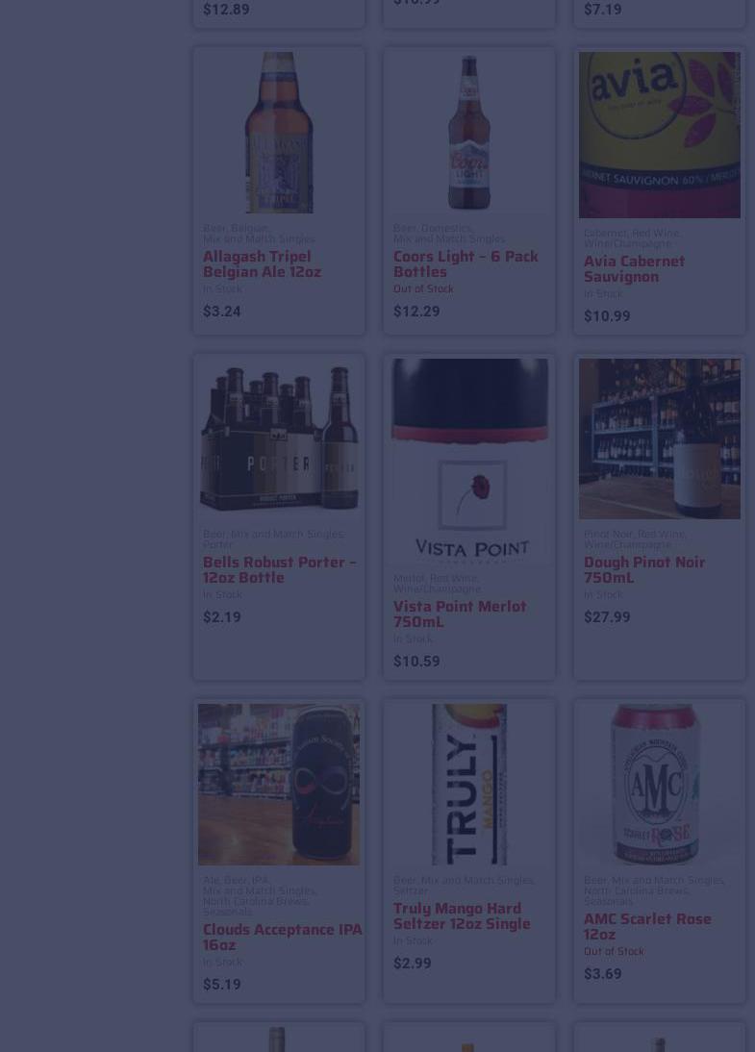Open the Allagash Tripel Belgian Ale product image
755x1052 pixels.
pos(279,132)
